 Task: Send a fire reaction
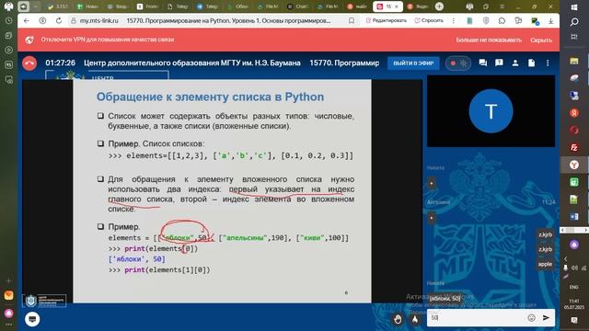pyautogui.click(x=415, y=319)
